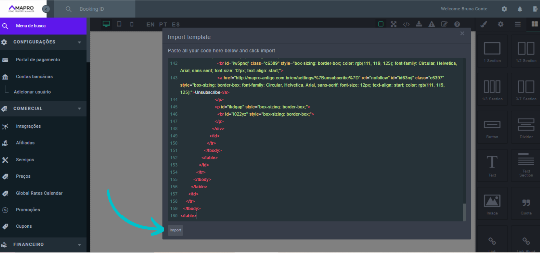
Task: Open the Layer Manager panel
Action: click(x=517, y=24)
